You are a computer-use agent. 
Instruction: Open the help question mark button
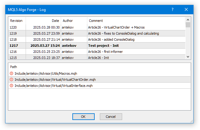[x=173, y=9]
